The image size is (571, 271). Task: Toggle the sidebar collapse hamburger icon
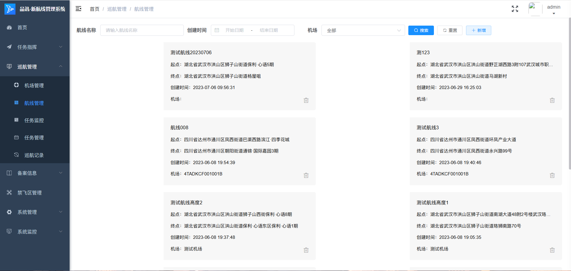79,9
